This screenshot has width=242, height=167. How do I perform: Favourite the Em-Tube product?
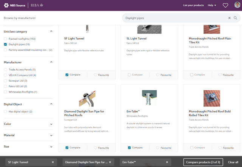click(x=164, y=148)
